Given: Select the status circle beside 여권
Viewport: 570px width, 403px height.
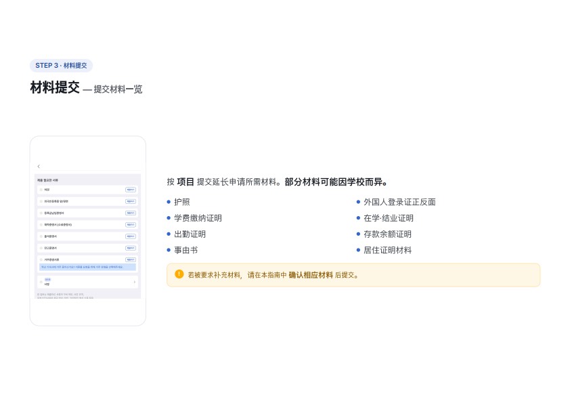Looking at the screenshot, I should point(41,190).
